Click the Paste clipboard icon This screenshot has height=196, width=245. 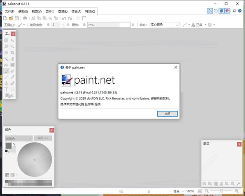[x=45, y=18]
